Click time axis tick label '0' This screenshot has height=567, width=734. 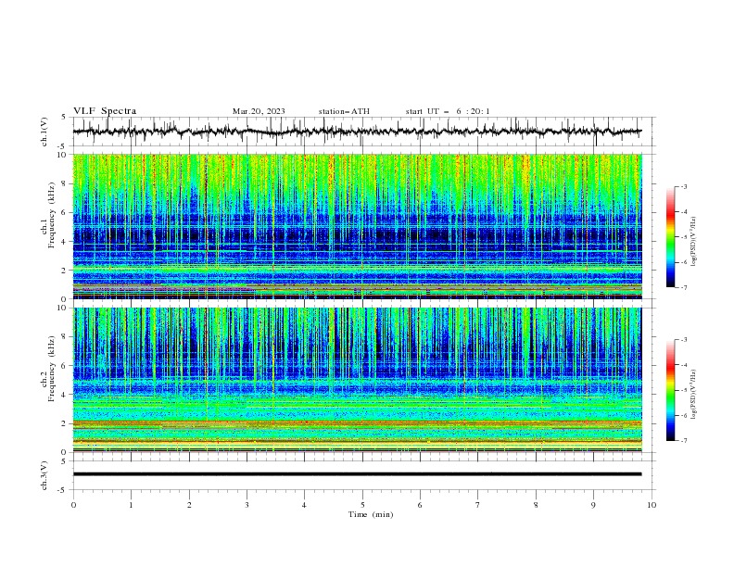pyautogui.click(x=73, y=505)
